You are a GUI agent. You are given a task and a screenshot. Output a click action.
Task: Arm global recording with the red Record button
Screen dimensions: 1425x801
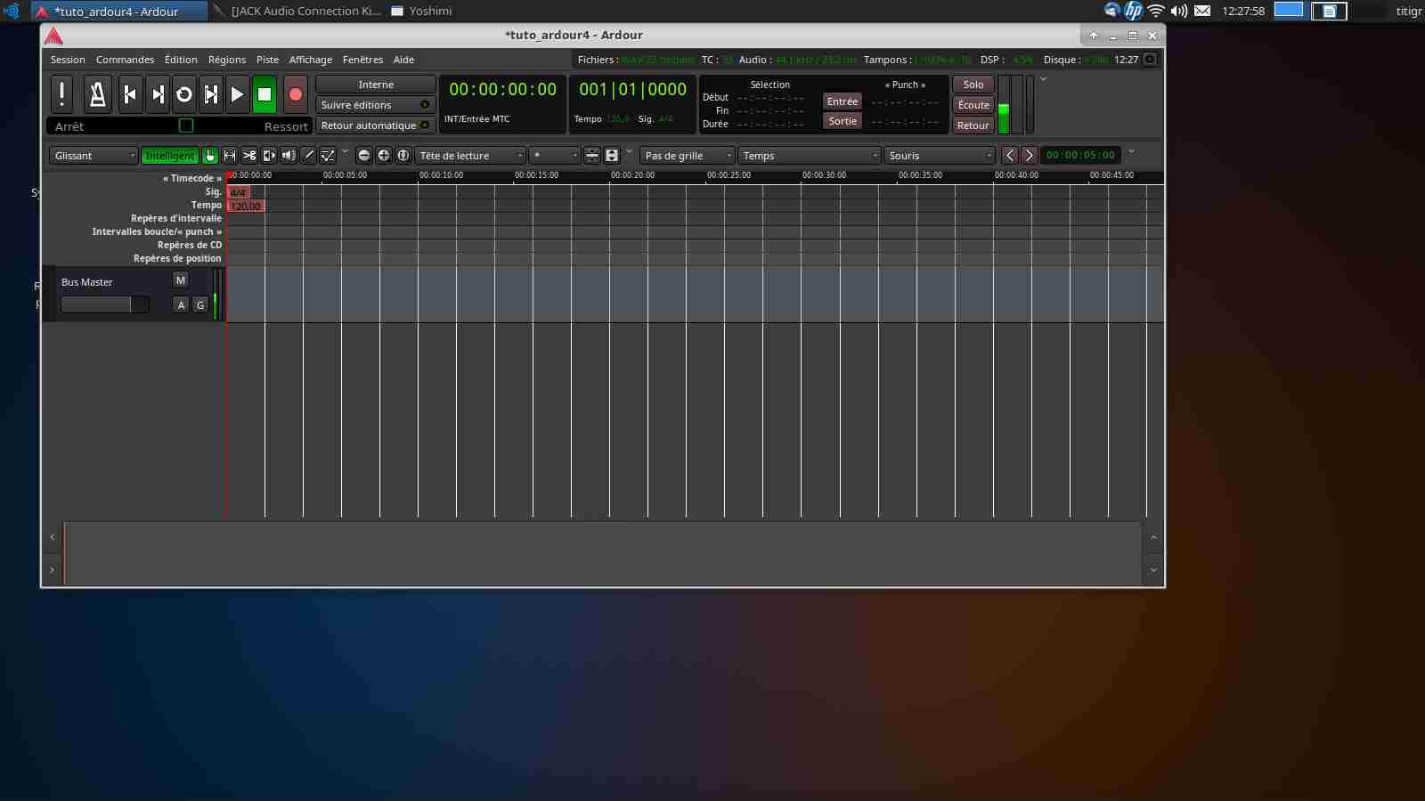coord(296,94)
